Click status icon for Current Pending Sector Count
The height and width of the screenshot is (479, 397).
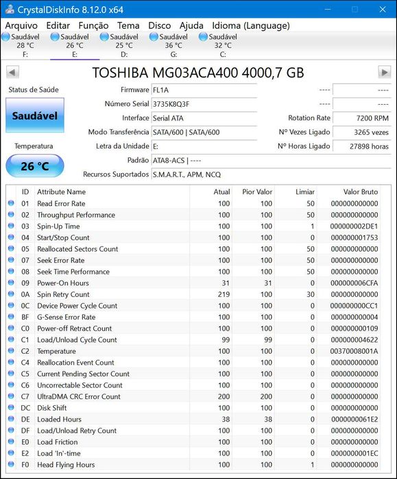[x=11, y=374]
